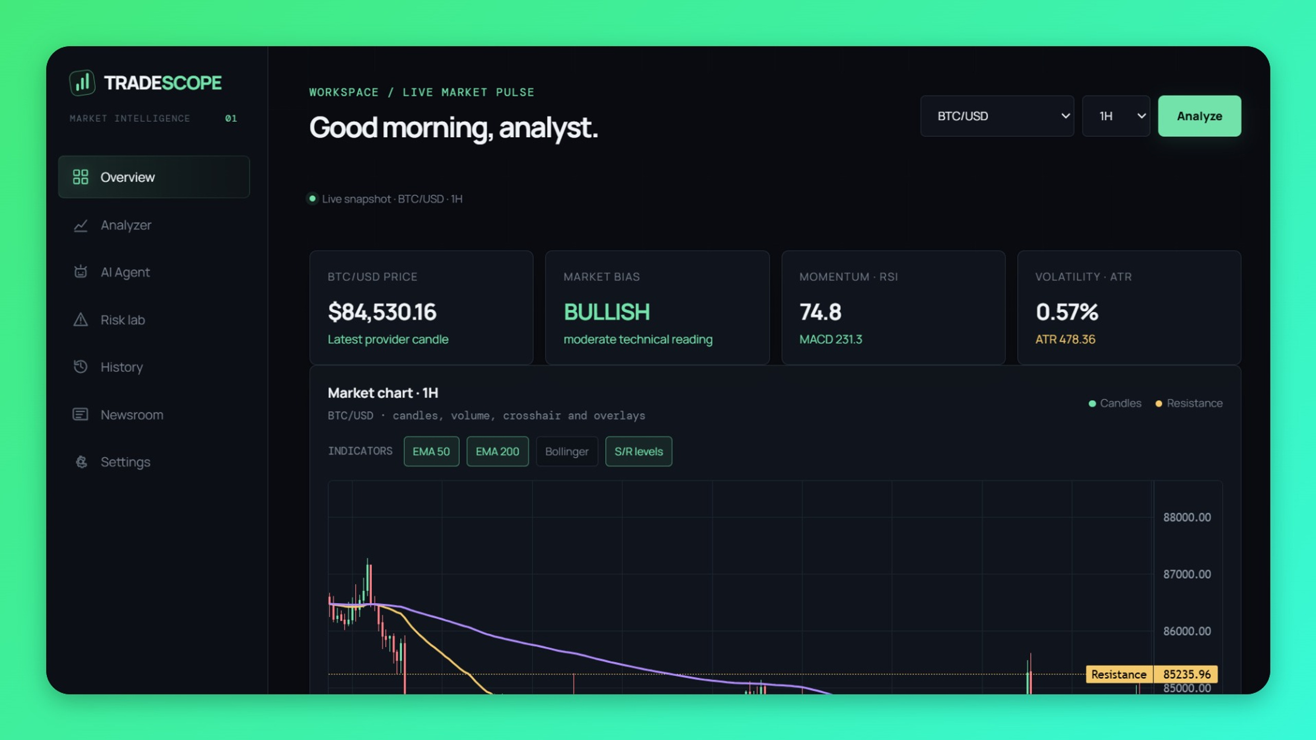Click the 0.57% volatility value

pos(1067,312)
